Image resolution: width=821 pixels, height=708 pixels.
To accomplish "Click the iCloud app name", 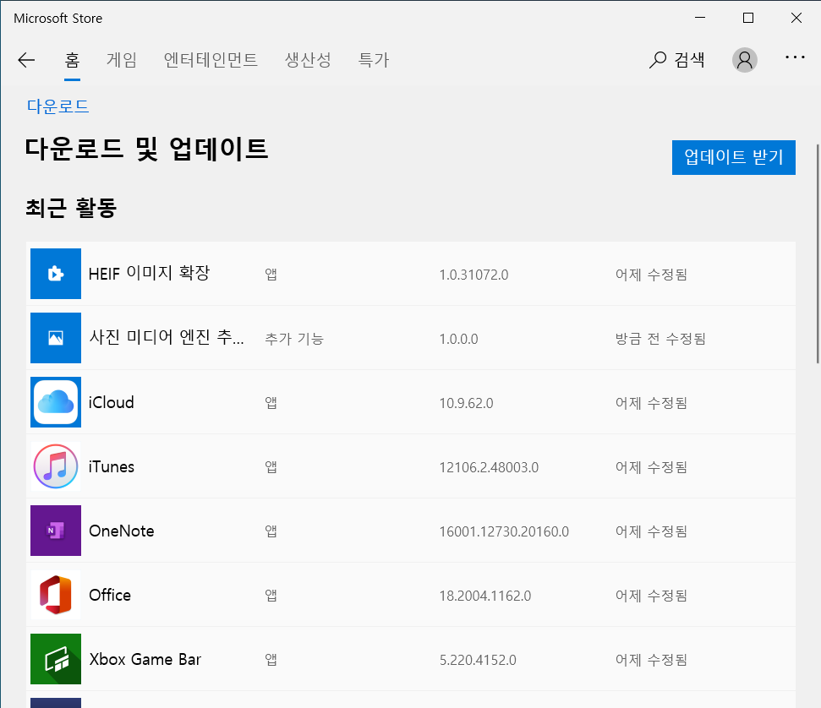I will (x=111, y=402).
